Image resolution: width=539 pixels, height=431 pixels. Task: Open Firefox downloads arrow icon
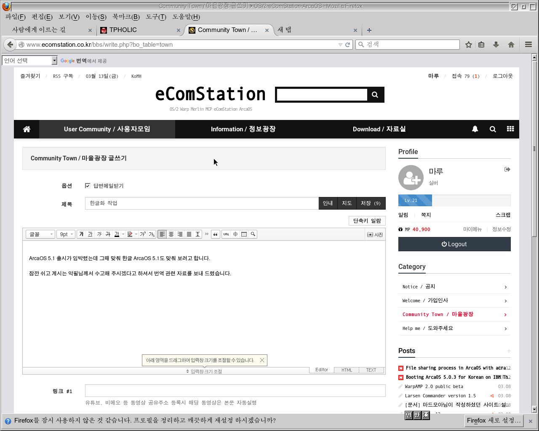click(x=496, y=45)
